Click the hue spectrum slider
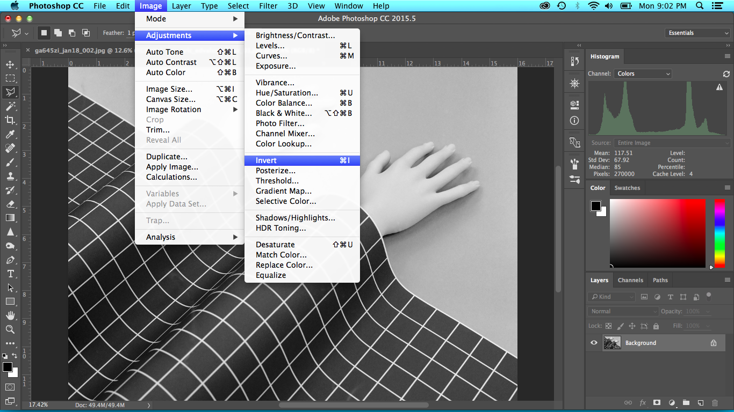734x412 pixels. click(719, 233)
